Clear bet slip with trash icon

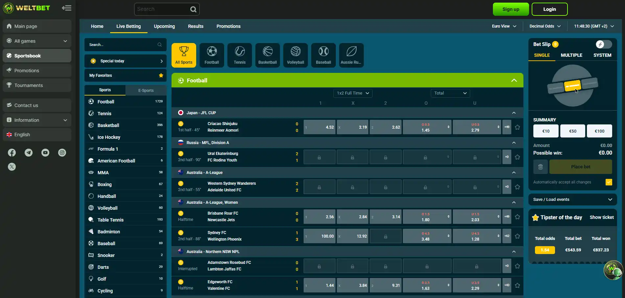[x=540, y=167]
